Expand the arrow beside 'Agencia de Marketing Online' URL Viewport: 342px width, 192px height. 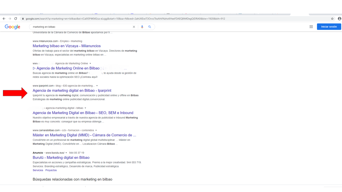(x=90, y=63)
